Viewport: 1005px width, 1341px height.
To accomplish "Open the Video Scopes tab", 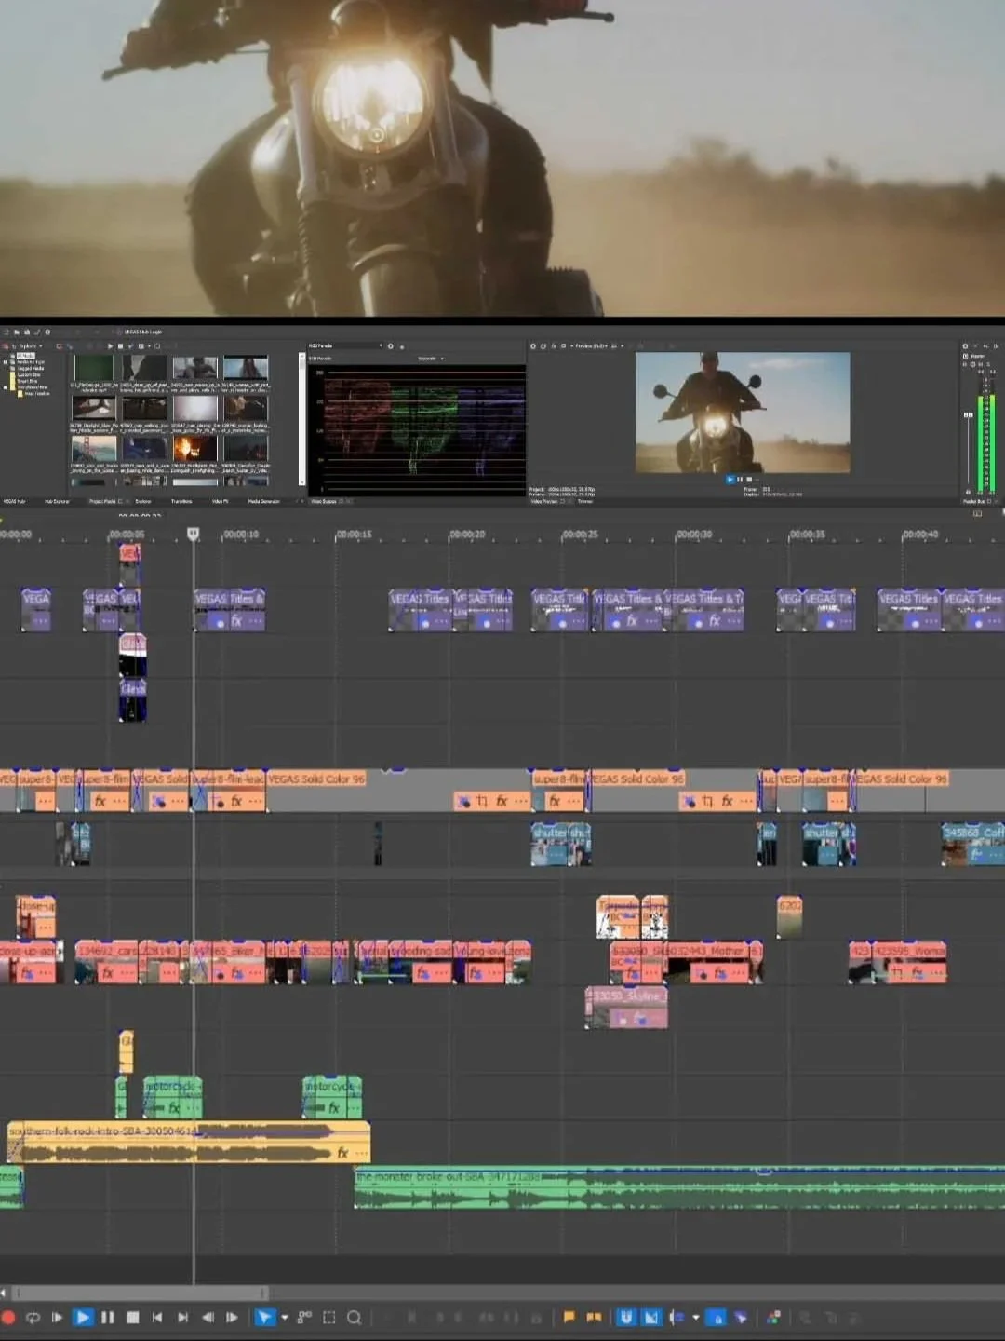I will [322, 501].
